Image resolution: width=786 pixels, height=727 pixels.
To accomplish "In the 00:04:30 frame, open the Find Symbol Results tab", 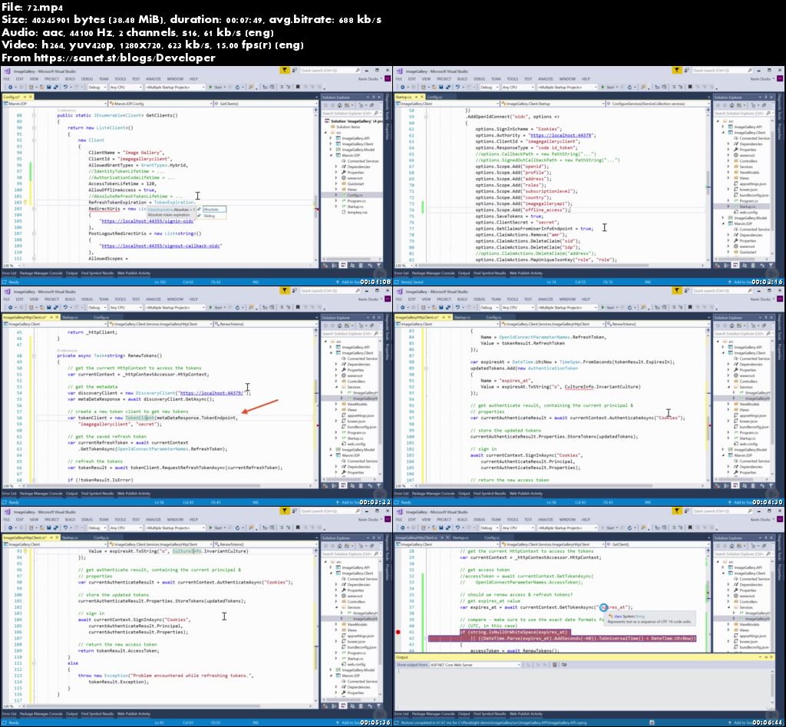I will (490, 494).
